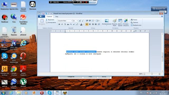Toggle bold (Ж) formatting
Image resolution: width=169 pixels, height=95 pixels.
click(59, 24)
